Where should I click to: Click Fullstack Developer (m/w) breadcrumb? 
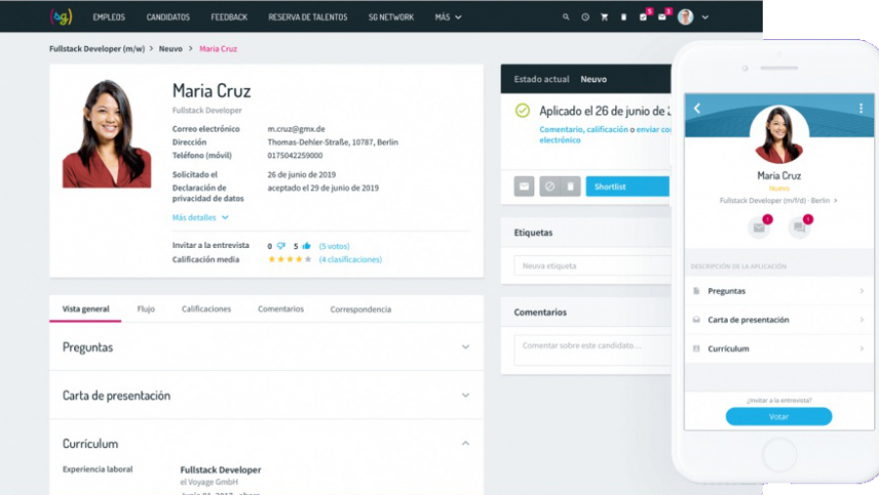[97, 49]
